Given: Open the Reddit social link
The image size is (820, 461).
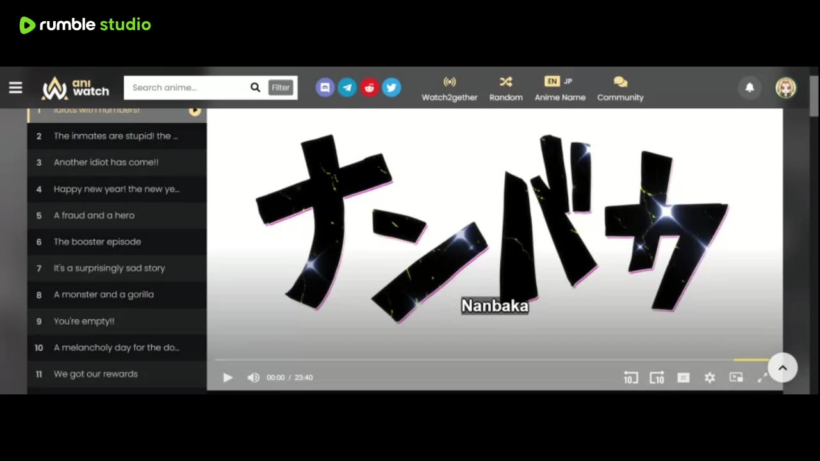Looking at the screenshot, I should pyautogui.click(x=369, y=88).
